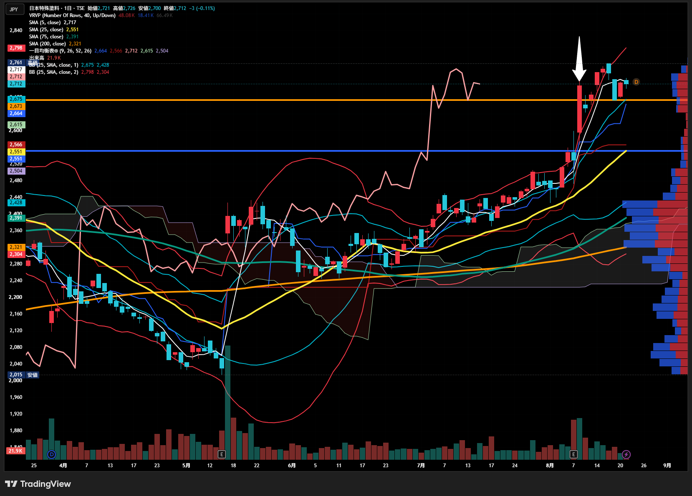Image resolution: width=692 pixels, height=496 pixels.
Task: Select the SMA (200, close) legend
Action: (x=48, y=44)
